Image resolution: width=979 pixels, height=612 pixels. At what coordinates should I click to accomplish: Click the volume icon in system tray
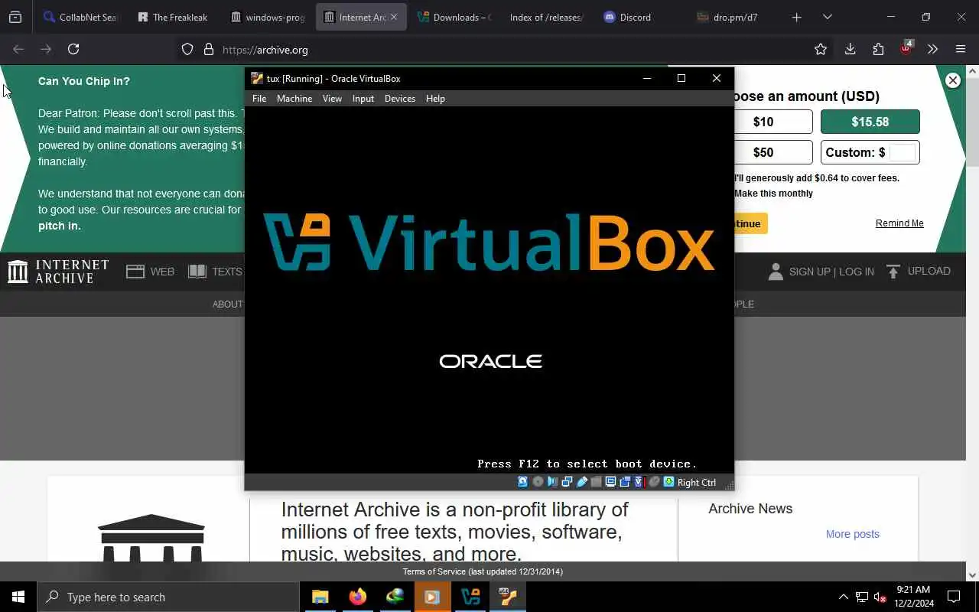pos(880,597)
